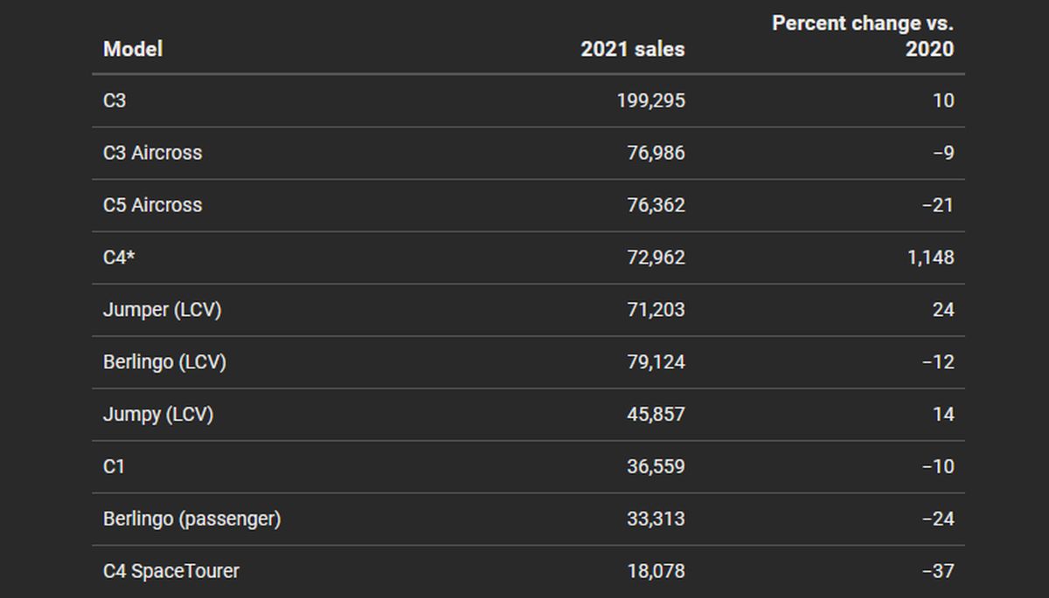Select the 1,148 percent change value
Image resolution: width=1049 pixels, height=598 pixels.
(x=930, y=258)
